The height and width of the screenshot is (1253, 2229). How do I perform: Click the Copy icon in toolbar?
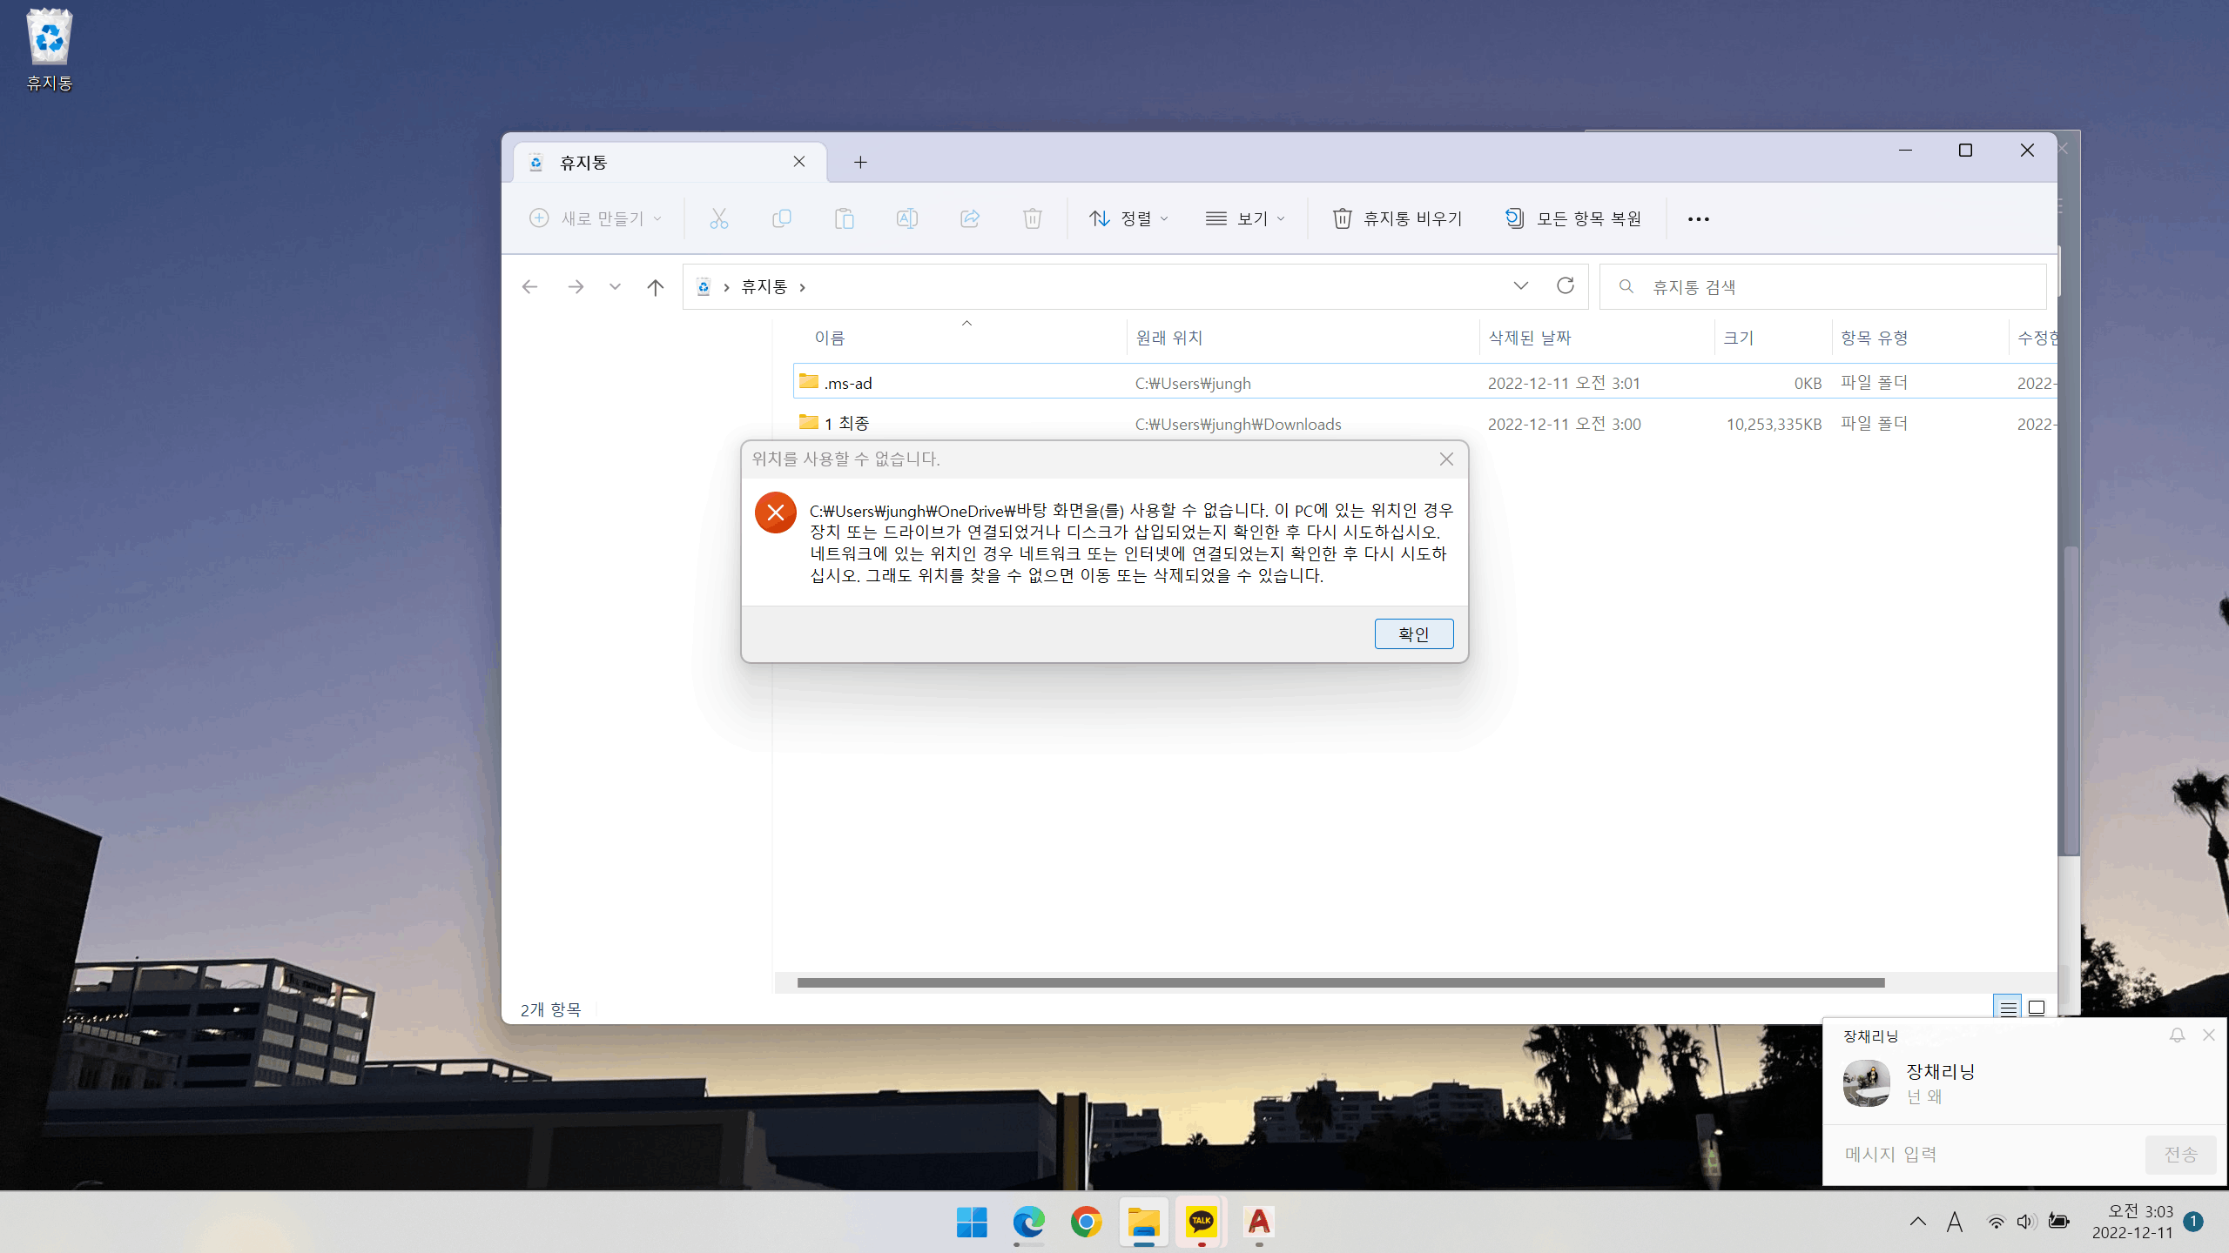click(781, 218)
